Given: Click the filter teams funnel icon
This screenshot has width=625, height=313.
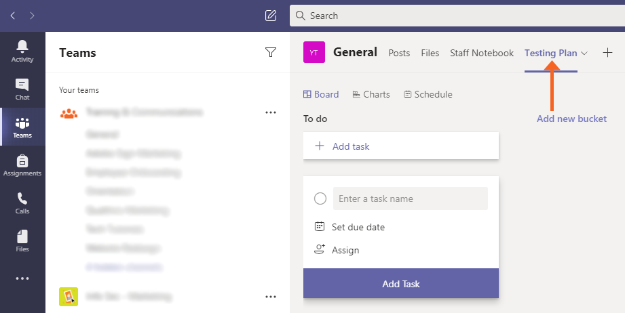Looking at the screenshot, I should point(271,52).
